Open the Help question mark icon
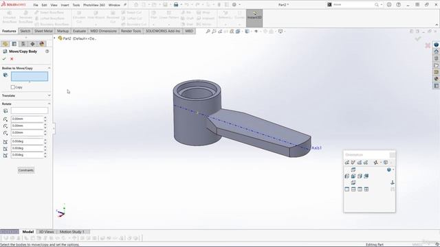440x247 pixels. [x=399, y=5]
